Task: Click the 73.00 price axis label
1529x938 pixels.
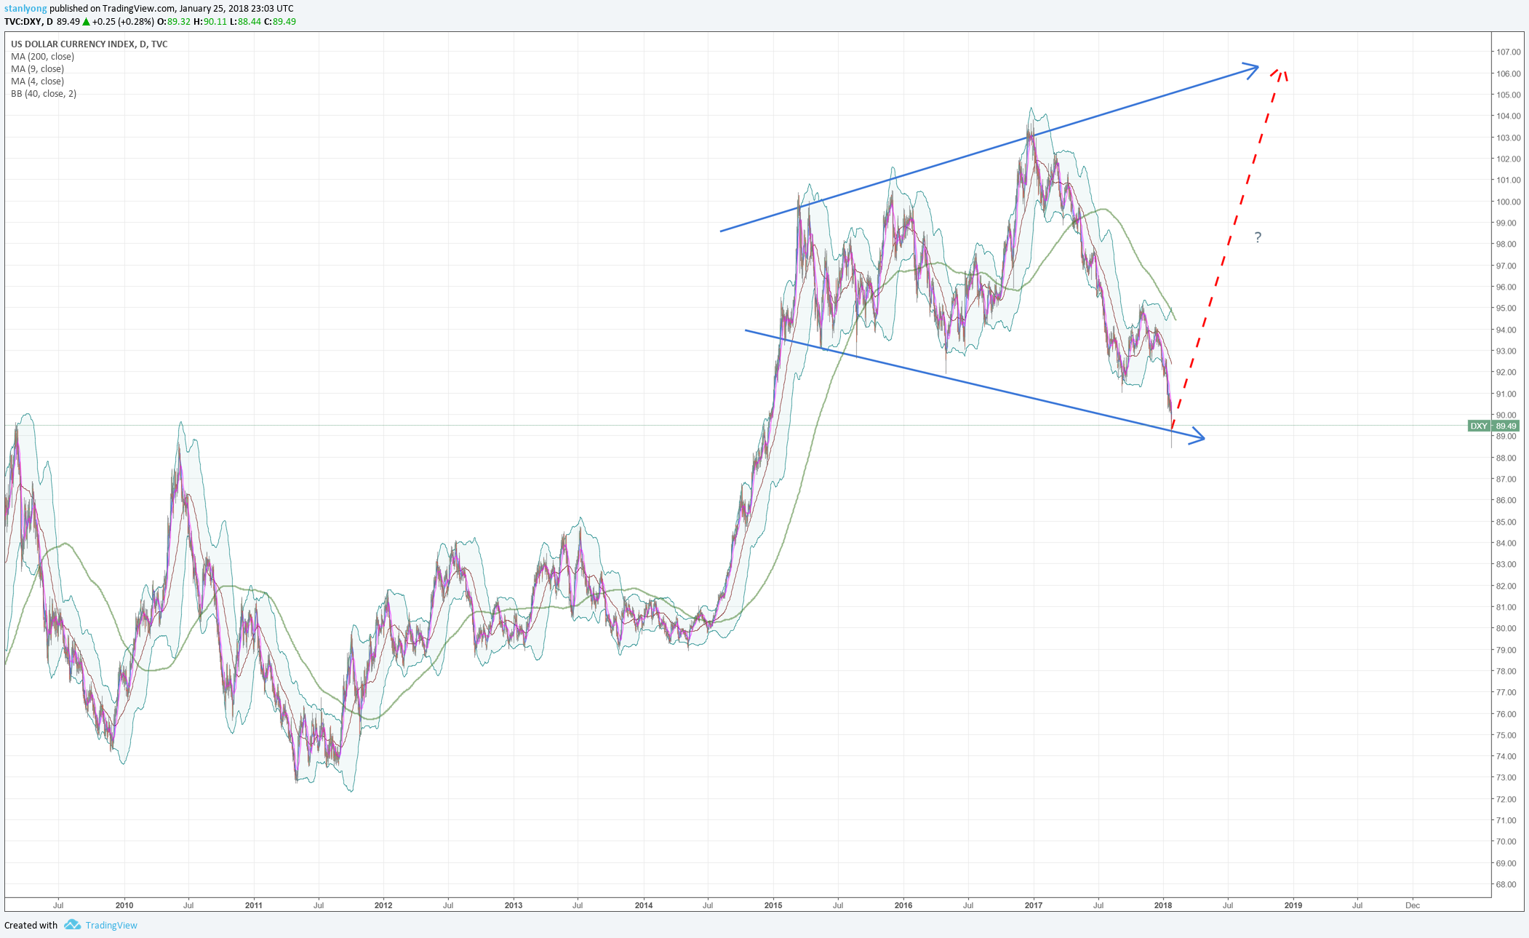Action: tap(1506, 777)
